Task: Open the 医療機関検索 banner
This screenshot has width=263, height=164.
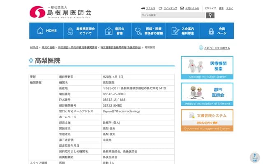Action: tap(207, 68)
